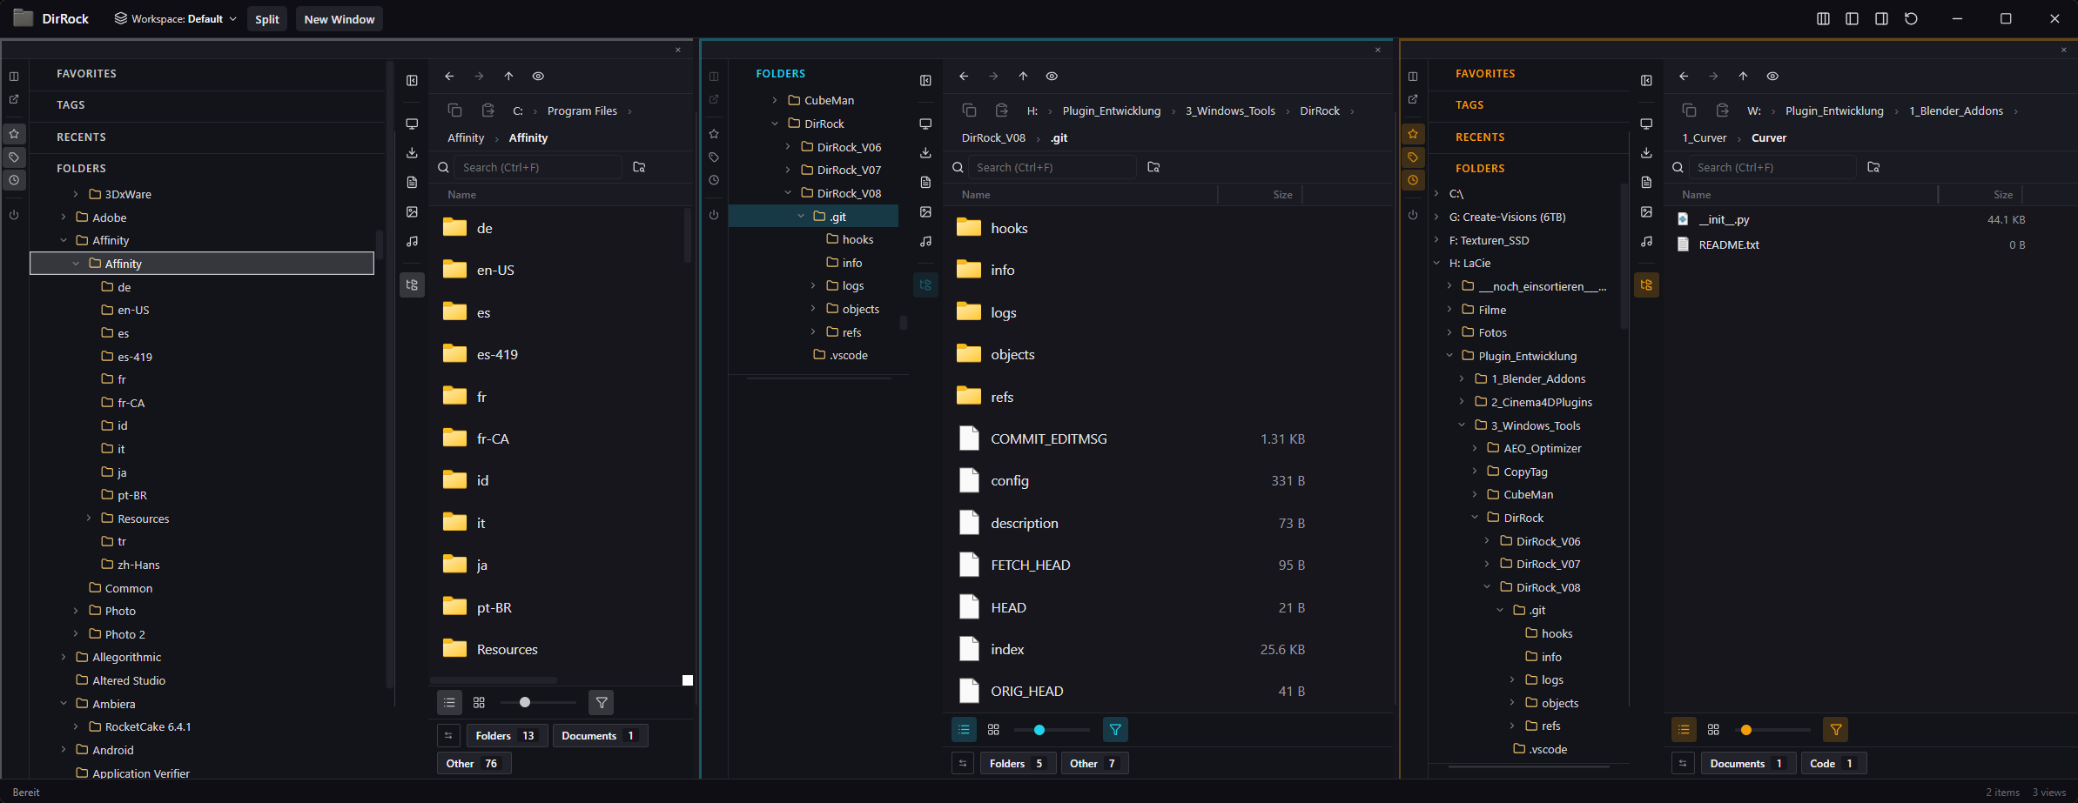2078x803 pixels.
Task: Click the Music shortcut icon in the right pane
Action: tap(1646, 241)
